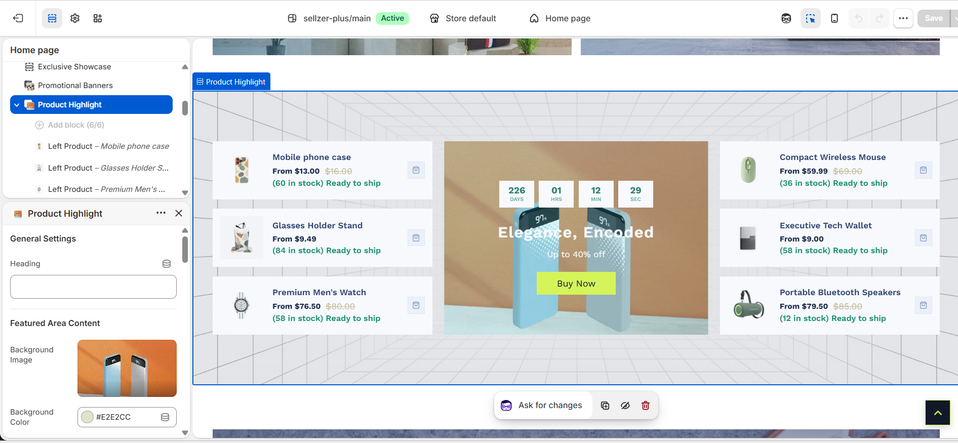Click the Compact Wireless Mouse product image
Screen dimensions: 958x443
(748, 170)
